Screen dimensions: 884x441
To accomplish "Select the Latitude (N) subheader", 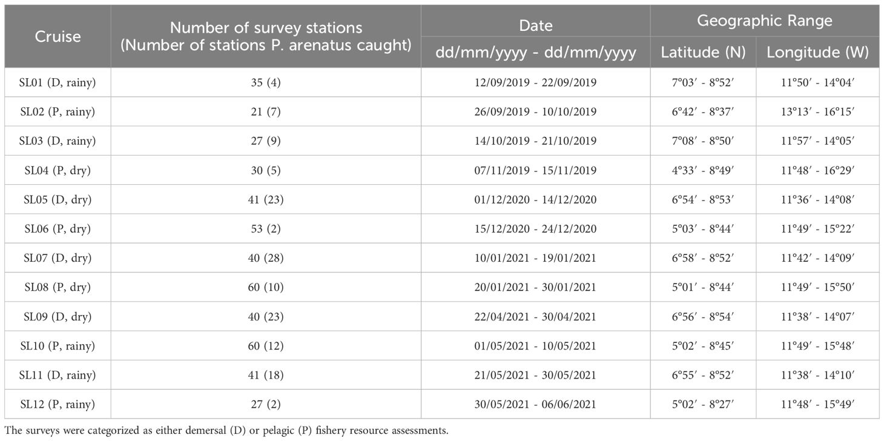I will [703, 53].
